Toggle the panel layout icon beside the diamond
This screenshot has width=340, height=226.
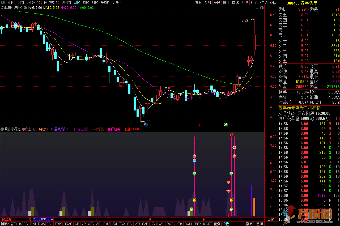[262, 8]
